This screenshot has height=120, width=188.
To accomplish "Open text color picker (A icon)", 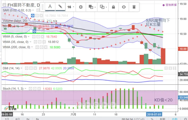I will point(50,7).
